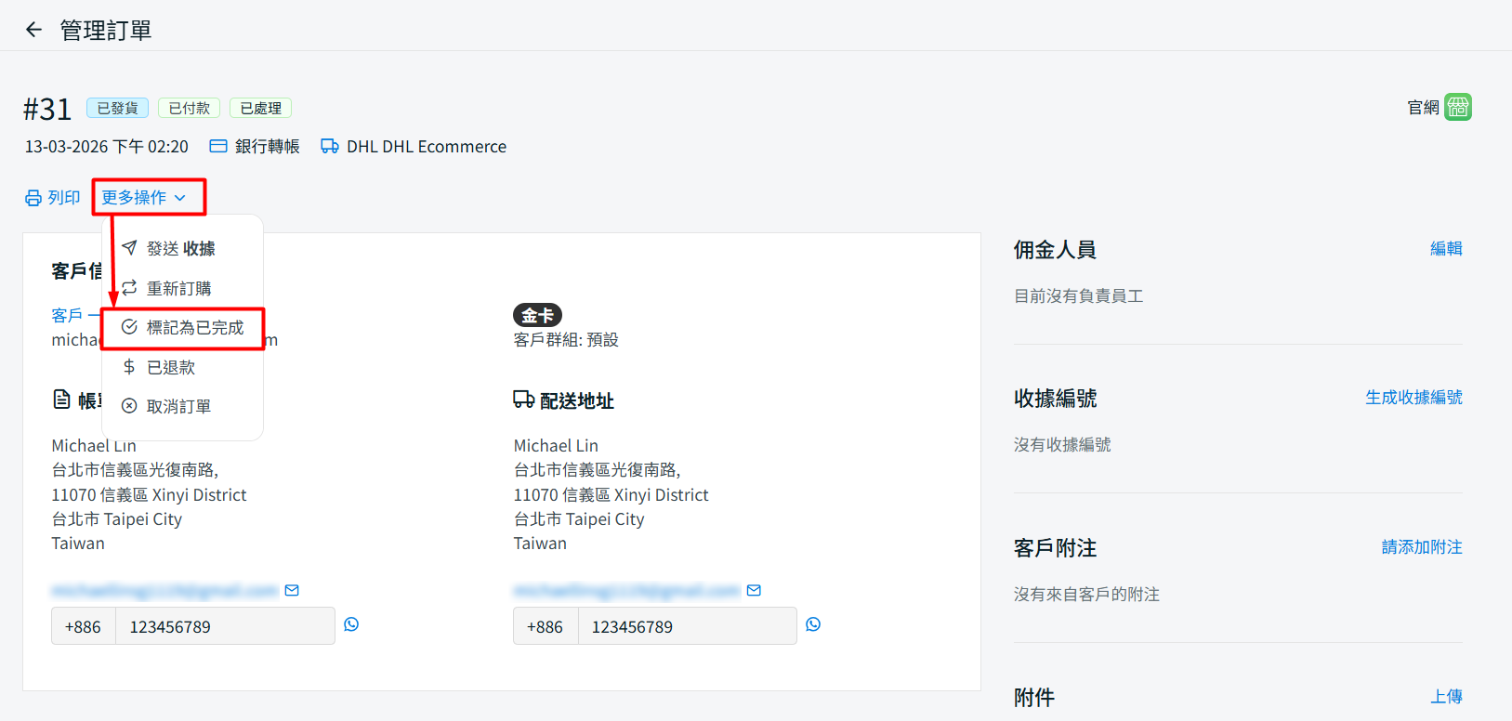Click the 生成收據編號 link

[x=1413, y=398]
